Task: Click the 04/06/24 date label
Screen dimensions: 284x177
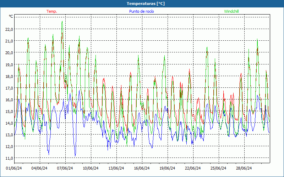Action: (x=39, y=168)
